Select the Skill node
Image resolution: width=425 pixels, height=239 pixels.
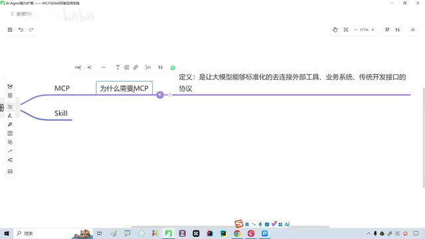(61, 114)
